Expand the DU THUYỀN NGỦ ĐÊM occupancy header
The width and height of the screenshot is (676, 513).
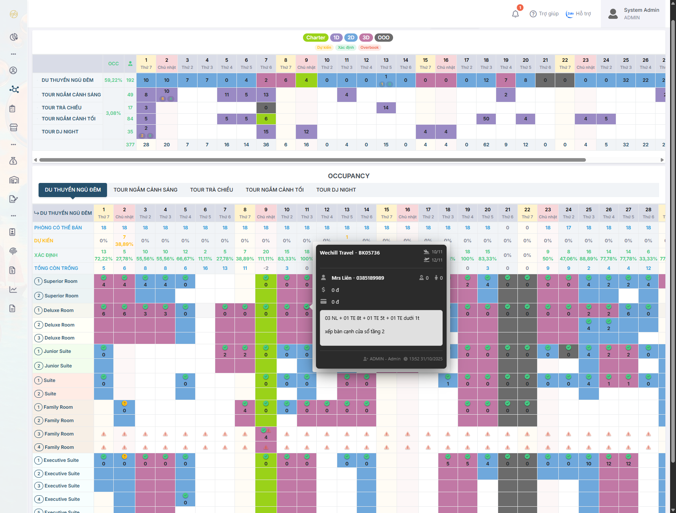tap(63, 213)
